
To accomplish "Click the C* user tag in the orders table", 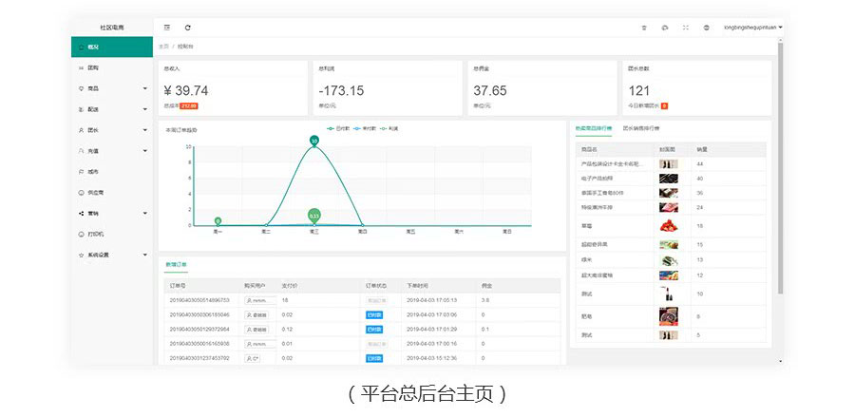I will (x=252, y=359).
